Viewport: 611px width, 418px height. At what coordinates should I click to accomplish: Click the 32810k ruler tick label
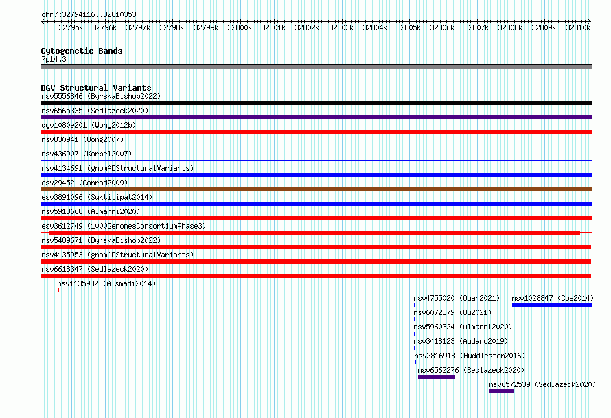578,27
